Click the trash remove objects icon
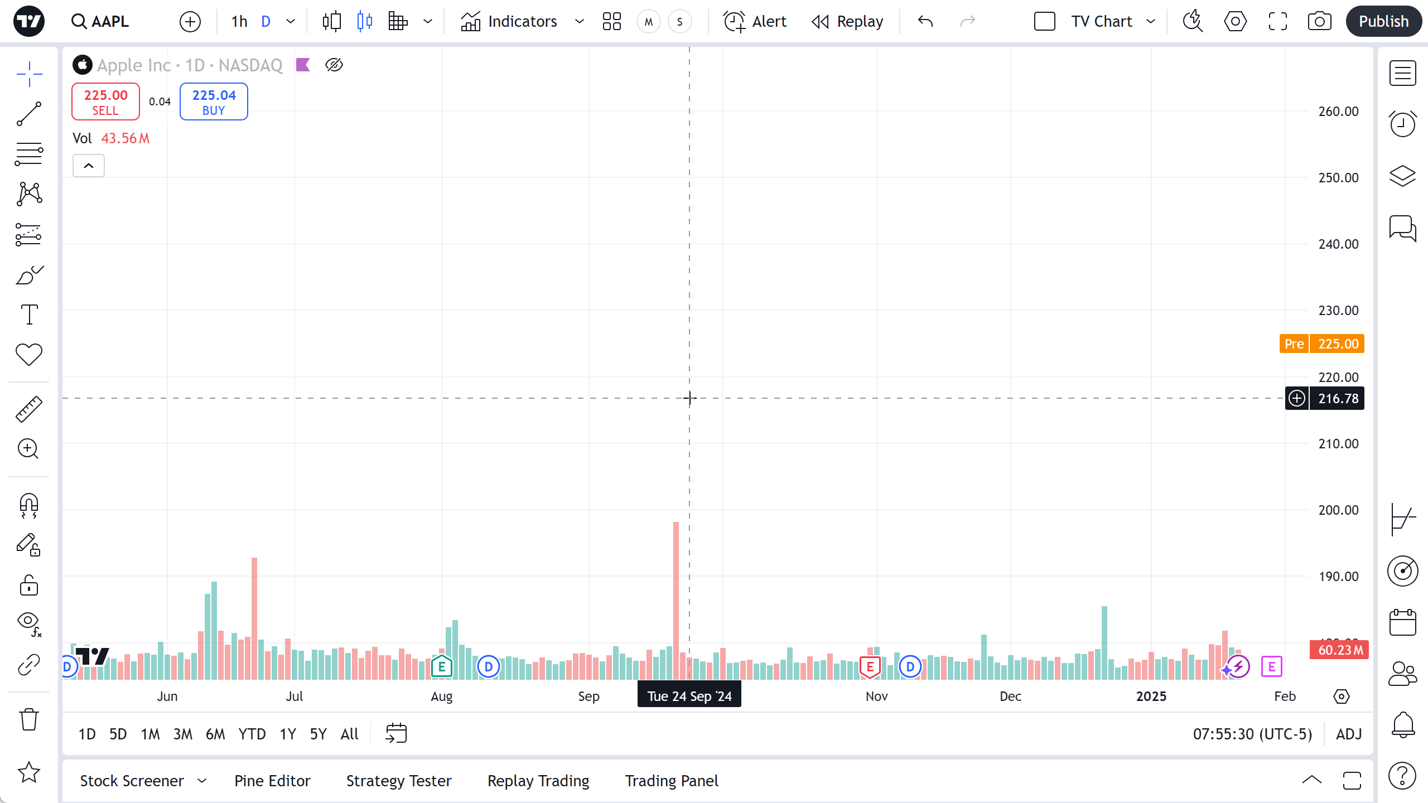The image size is (1428, 803). (29, 719)
